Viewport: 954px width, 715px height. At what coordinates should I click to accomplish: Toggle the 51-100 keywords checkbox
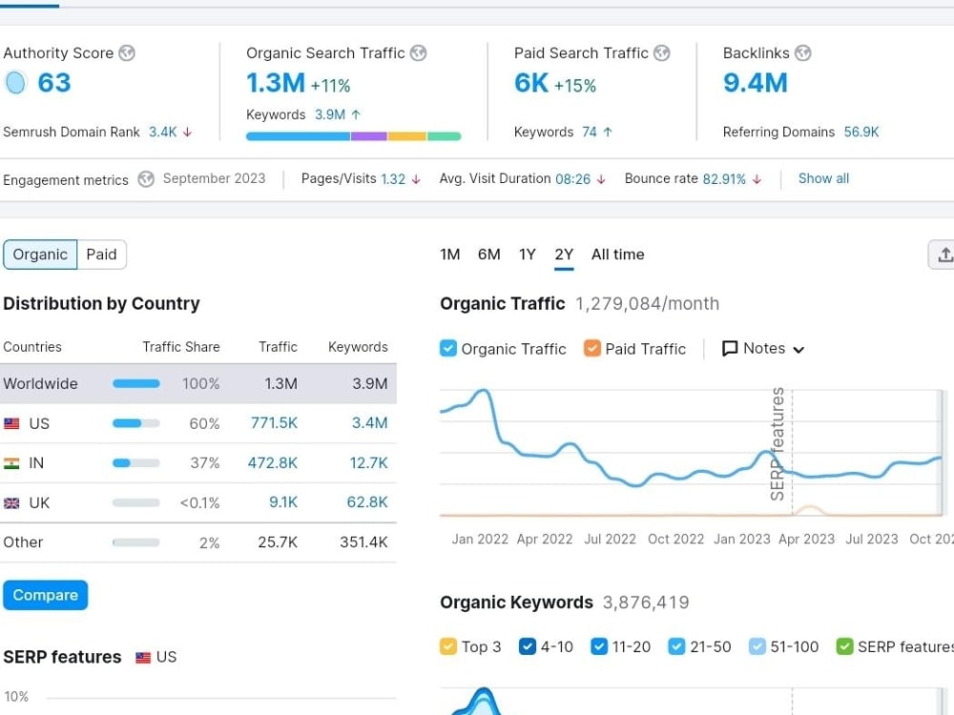[x=757, y=646]
